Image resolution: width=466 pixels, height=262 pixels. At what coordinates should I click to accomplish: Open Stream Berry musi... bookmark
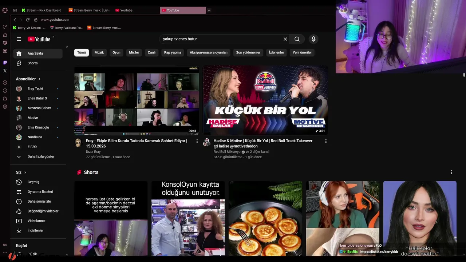pos(104,28)
